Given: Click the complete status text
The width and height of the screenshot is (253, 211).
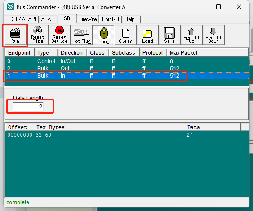Looking at the screenshot, I should tap(18, 202).
